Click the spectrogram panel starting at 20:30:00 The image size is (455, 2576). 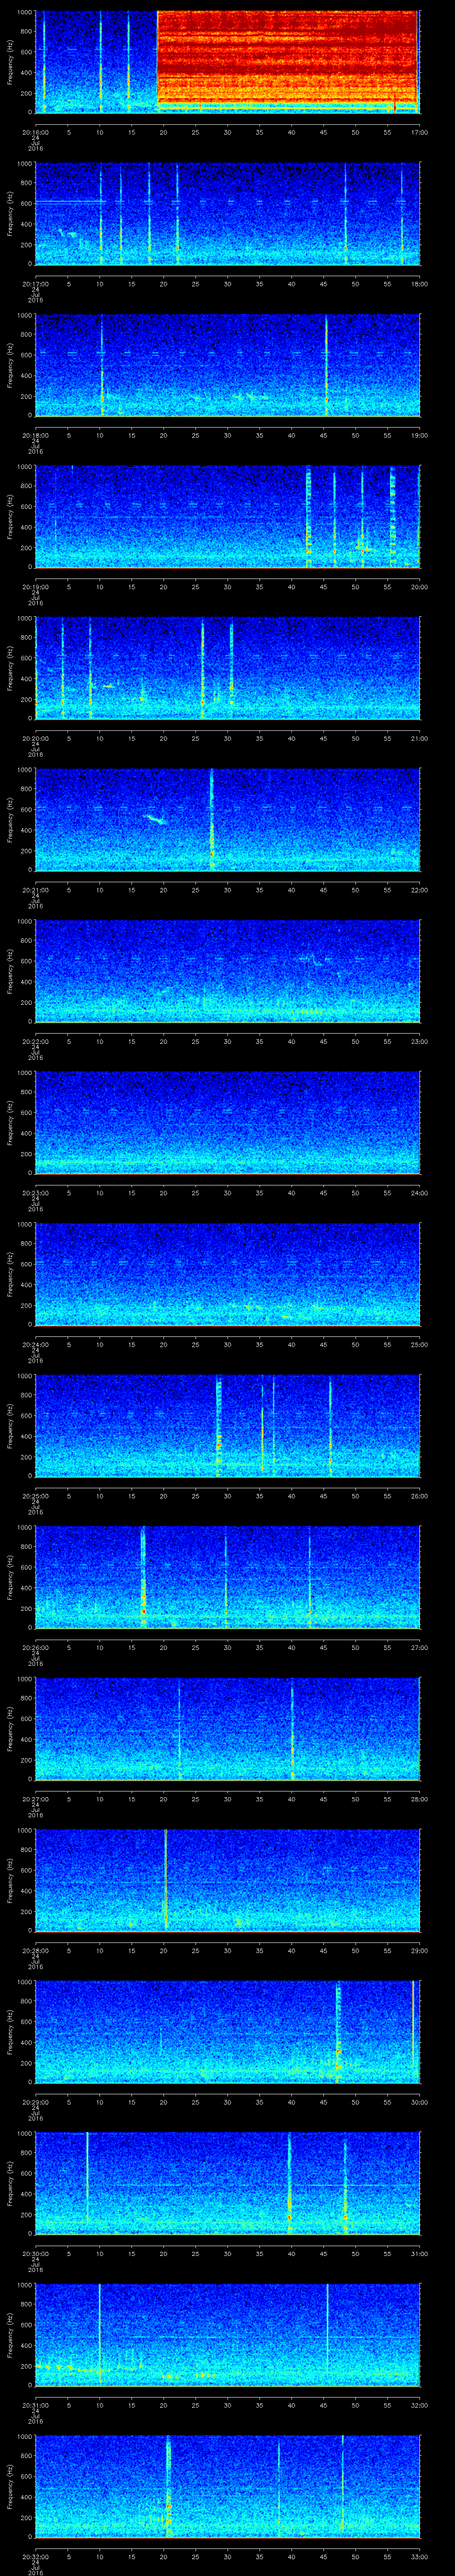coord(227,2183)
